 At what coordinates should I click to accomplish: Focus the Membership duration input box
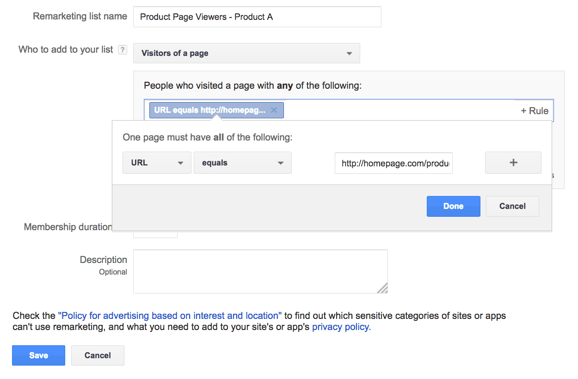click(x=155, y=234)
